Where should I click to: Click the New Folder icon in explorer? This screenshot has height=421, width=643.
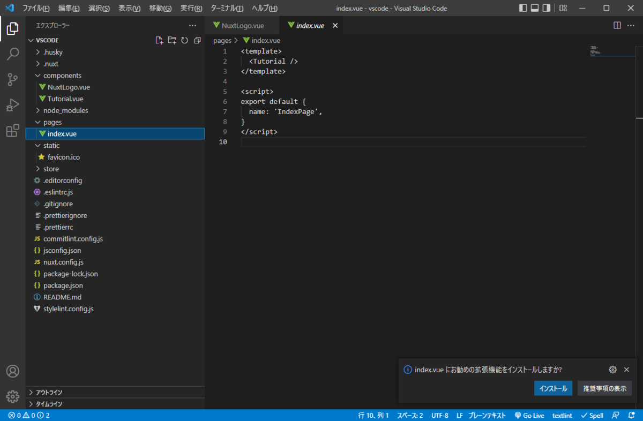pos(172,40)
